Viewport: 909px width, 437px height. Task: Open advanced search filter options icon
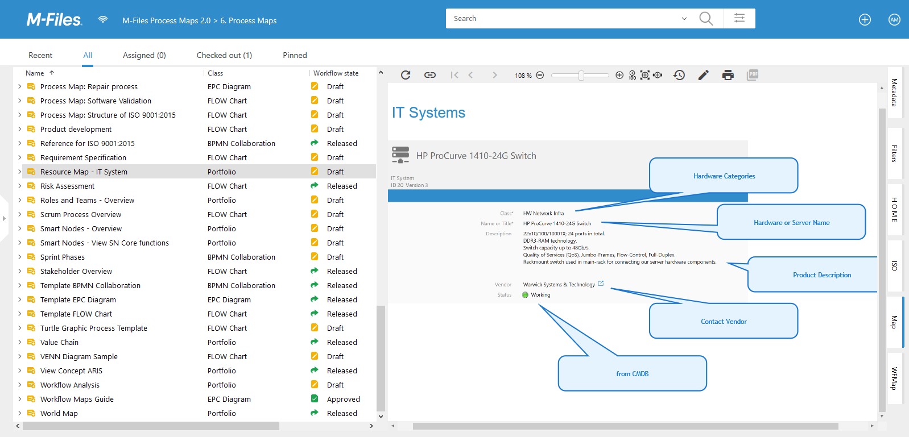(739, 18)
